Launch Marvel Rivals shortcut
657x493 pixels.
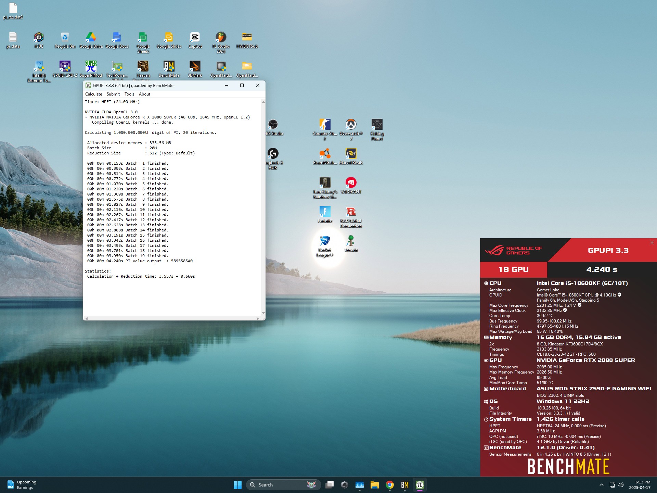[351, 156]
